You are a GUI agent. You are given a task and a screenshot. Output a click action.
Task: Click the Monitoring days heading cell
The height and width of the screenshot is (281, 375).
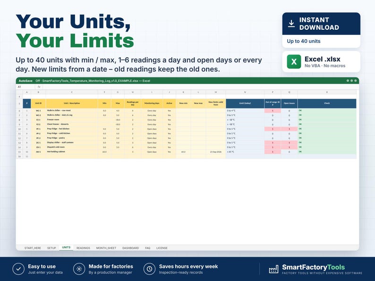pyautogui.click(x=152, y=103)
